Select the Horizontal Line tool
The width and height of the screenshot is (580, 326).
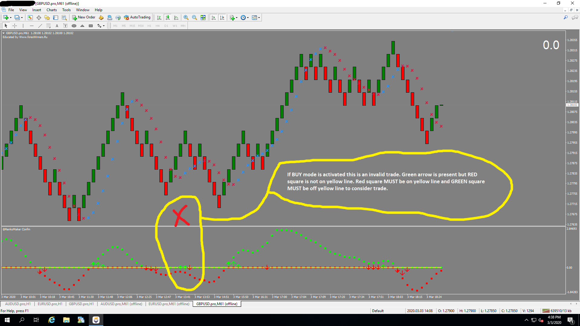click(31, 26)
